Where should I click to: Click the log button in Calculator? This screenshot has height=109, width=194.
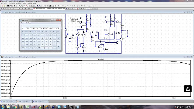click(35, 48)
